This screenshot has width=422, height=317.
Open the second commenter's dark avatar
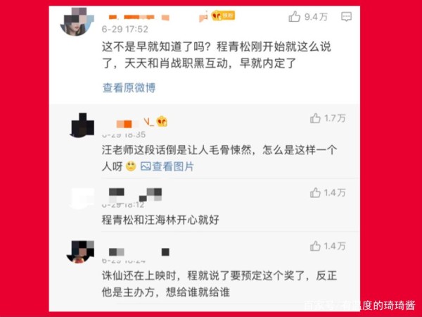click(82, 125)
